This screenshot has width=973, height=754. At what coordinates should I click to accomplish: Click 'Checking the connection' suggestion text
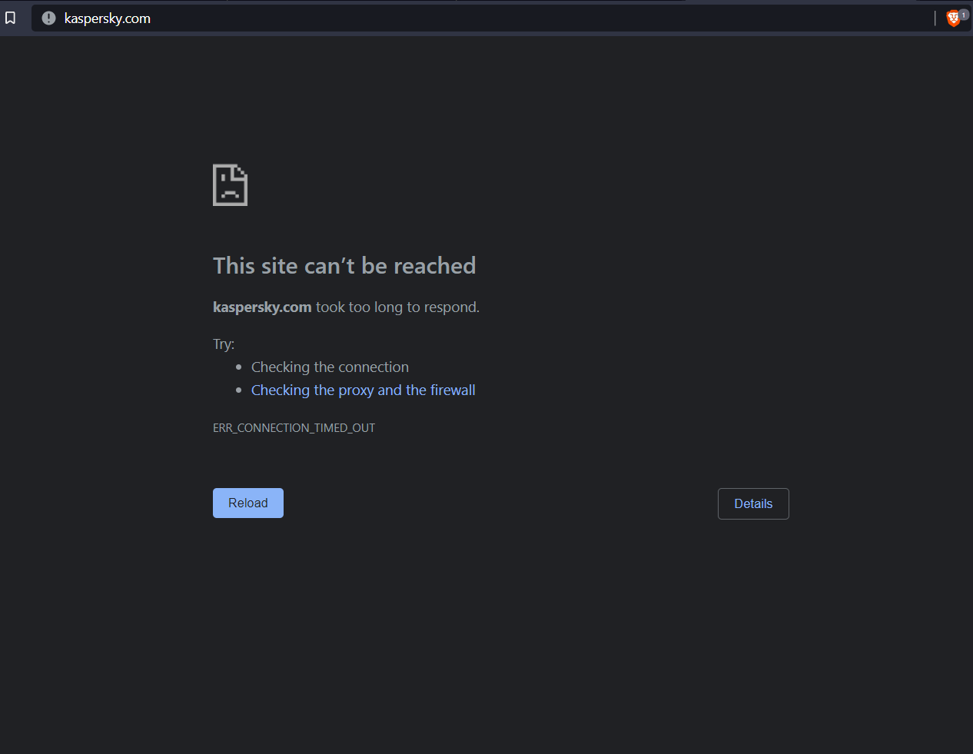(x=330, y=367)
